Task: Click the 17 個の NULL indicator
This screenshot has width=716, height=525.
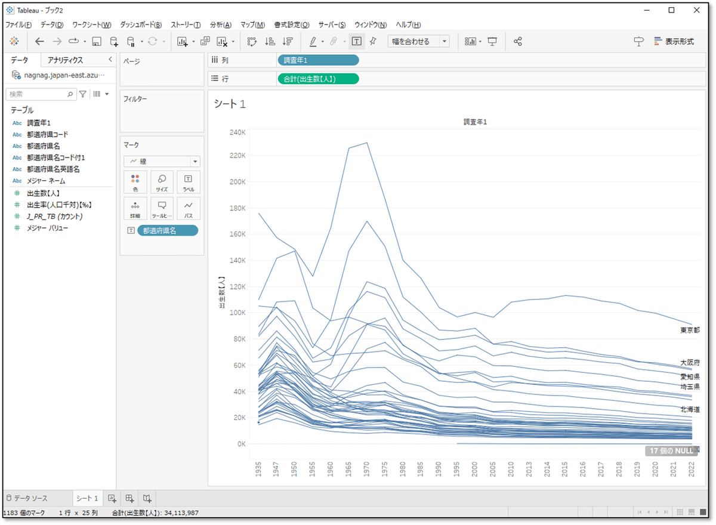Action: point(671,452)
